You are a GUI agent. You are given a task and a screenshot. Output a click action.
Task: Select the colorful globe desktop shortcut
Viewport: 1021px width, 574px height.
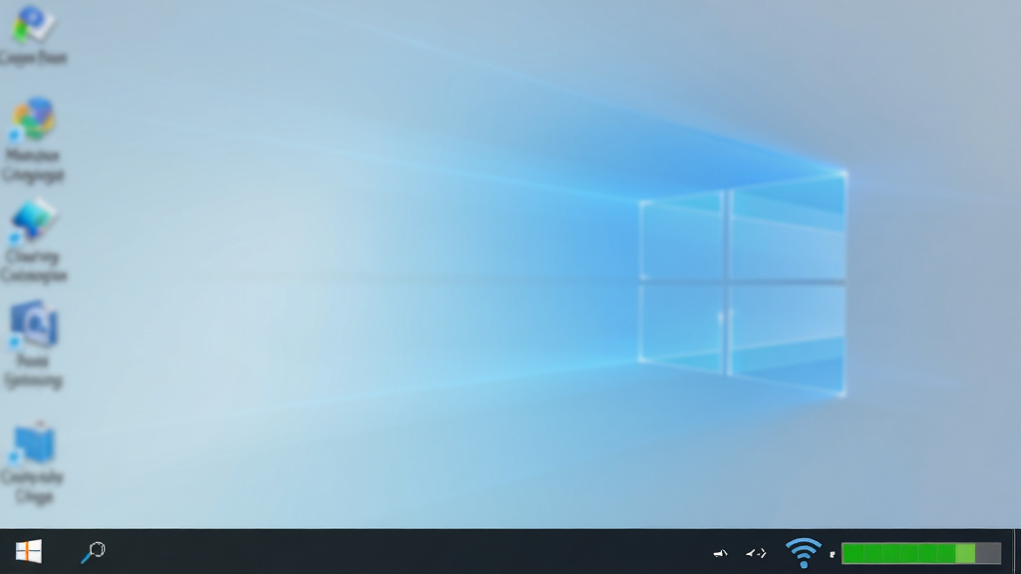pos(33,120)
